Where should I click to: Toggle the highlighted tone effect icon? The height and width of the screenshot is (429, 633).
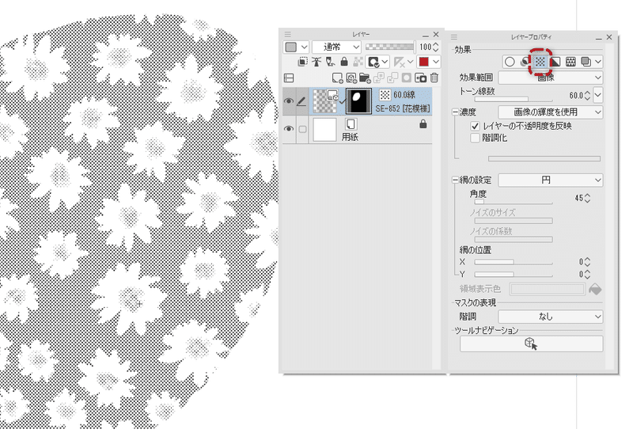click(x=540, y=62)
